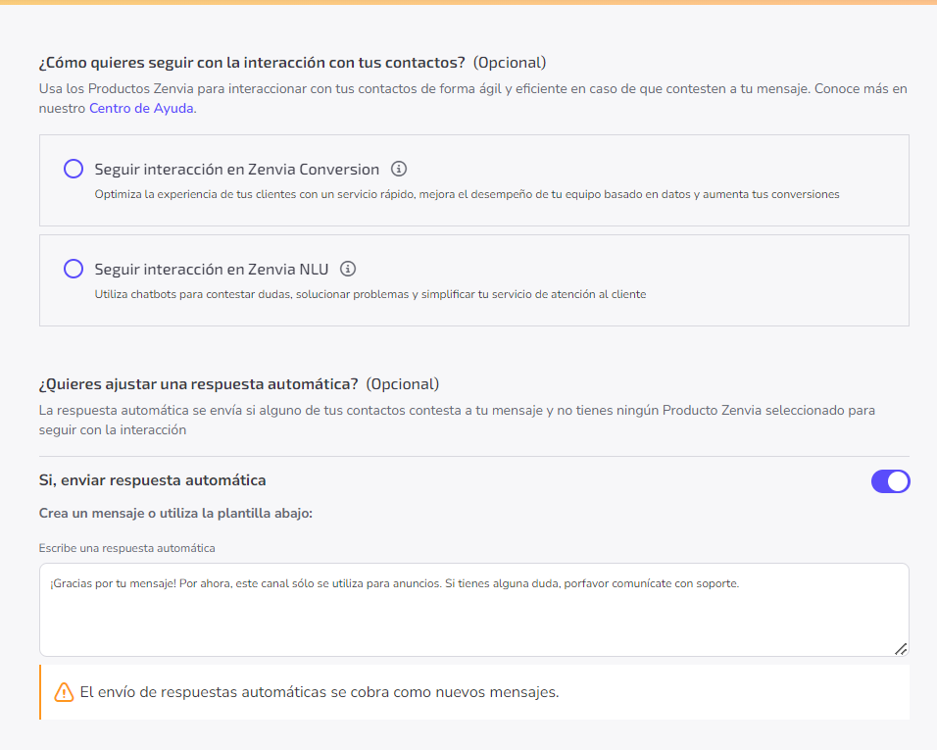Viewport: 937px width, 750px height.
Task: Disable the automatic response toggle
Action: click(x=890, y=481)
